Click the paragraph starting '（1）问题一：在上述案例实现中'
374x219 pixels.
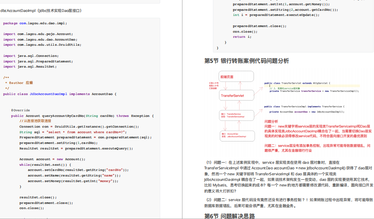tap(289, 176)
